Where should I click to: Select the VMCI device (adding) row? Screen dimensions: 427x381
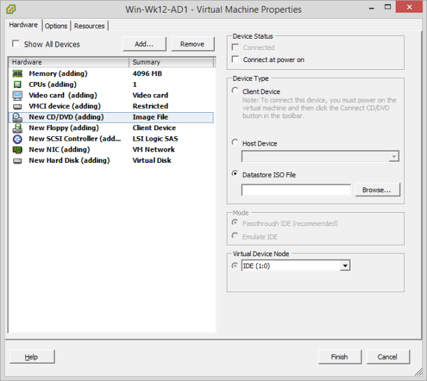point(111,106)
